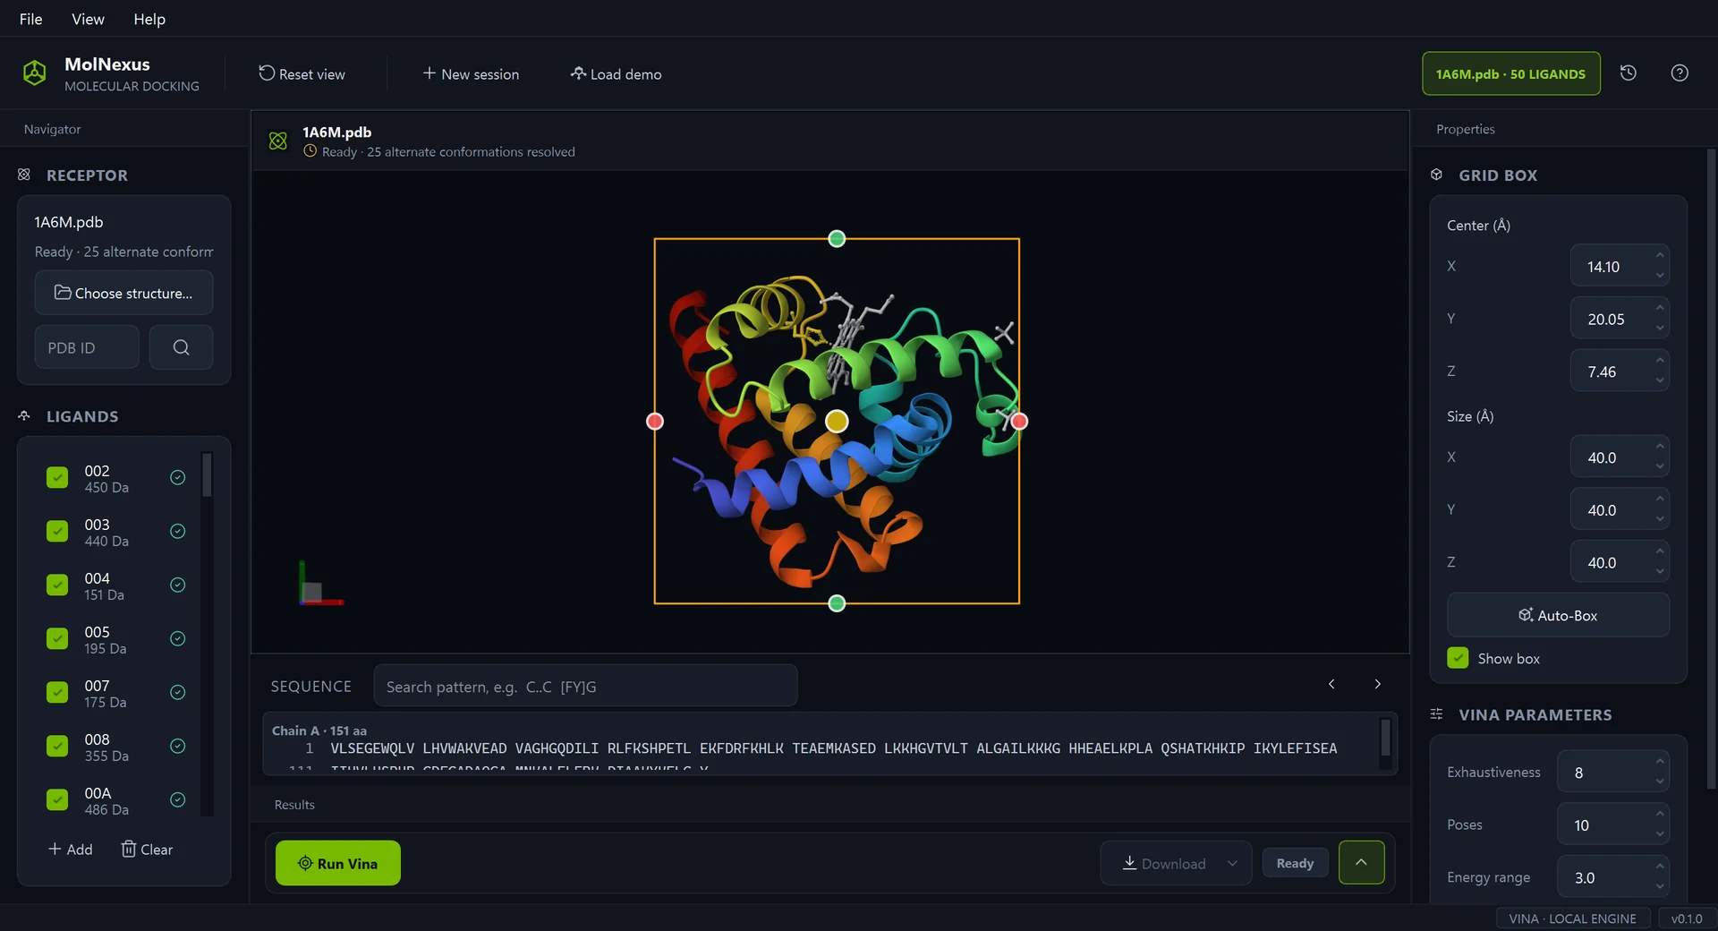Click the MolNexus hexagon logo icon
Viewport: 1718px width, 931px height.
pos(34,73)
